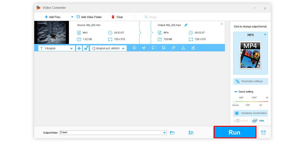The image size is (305, 142).
Task: Open the Rotate tool
Action: click(154, 48)
